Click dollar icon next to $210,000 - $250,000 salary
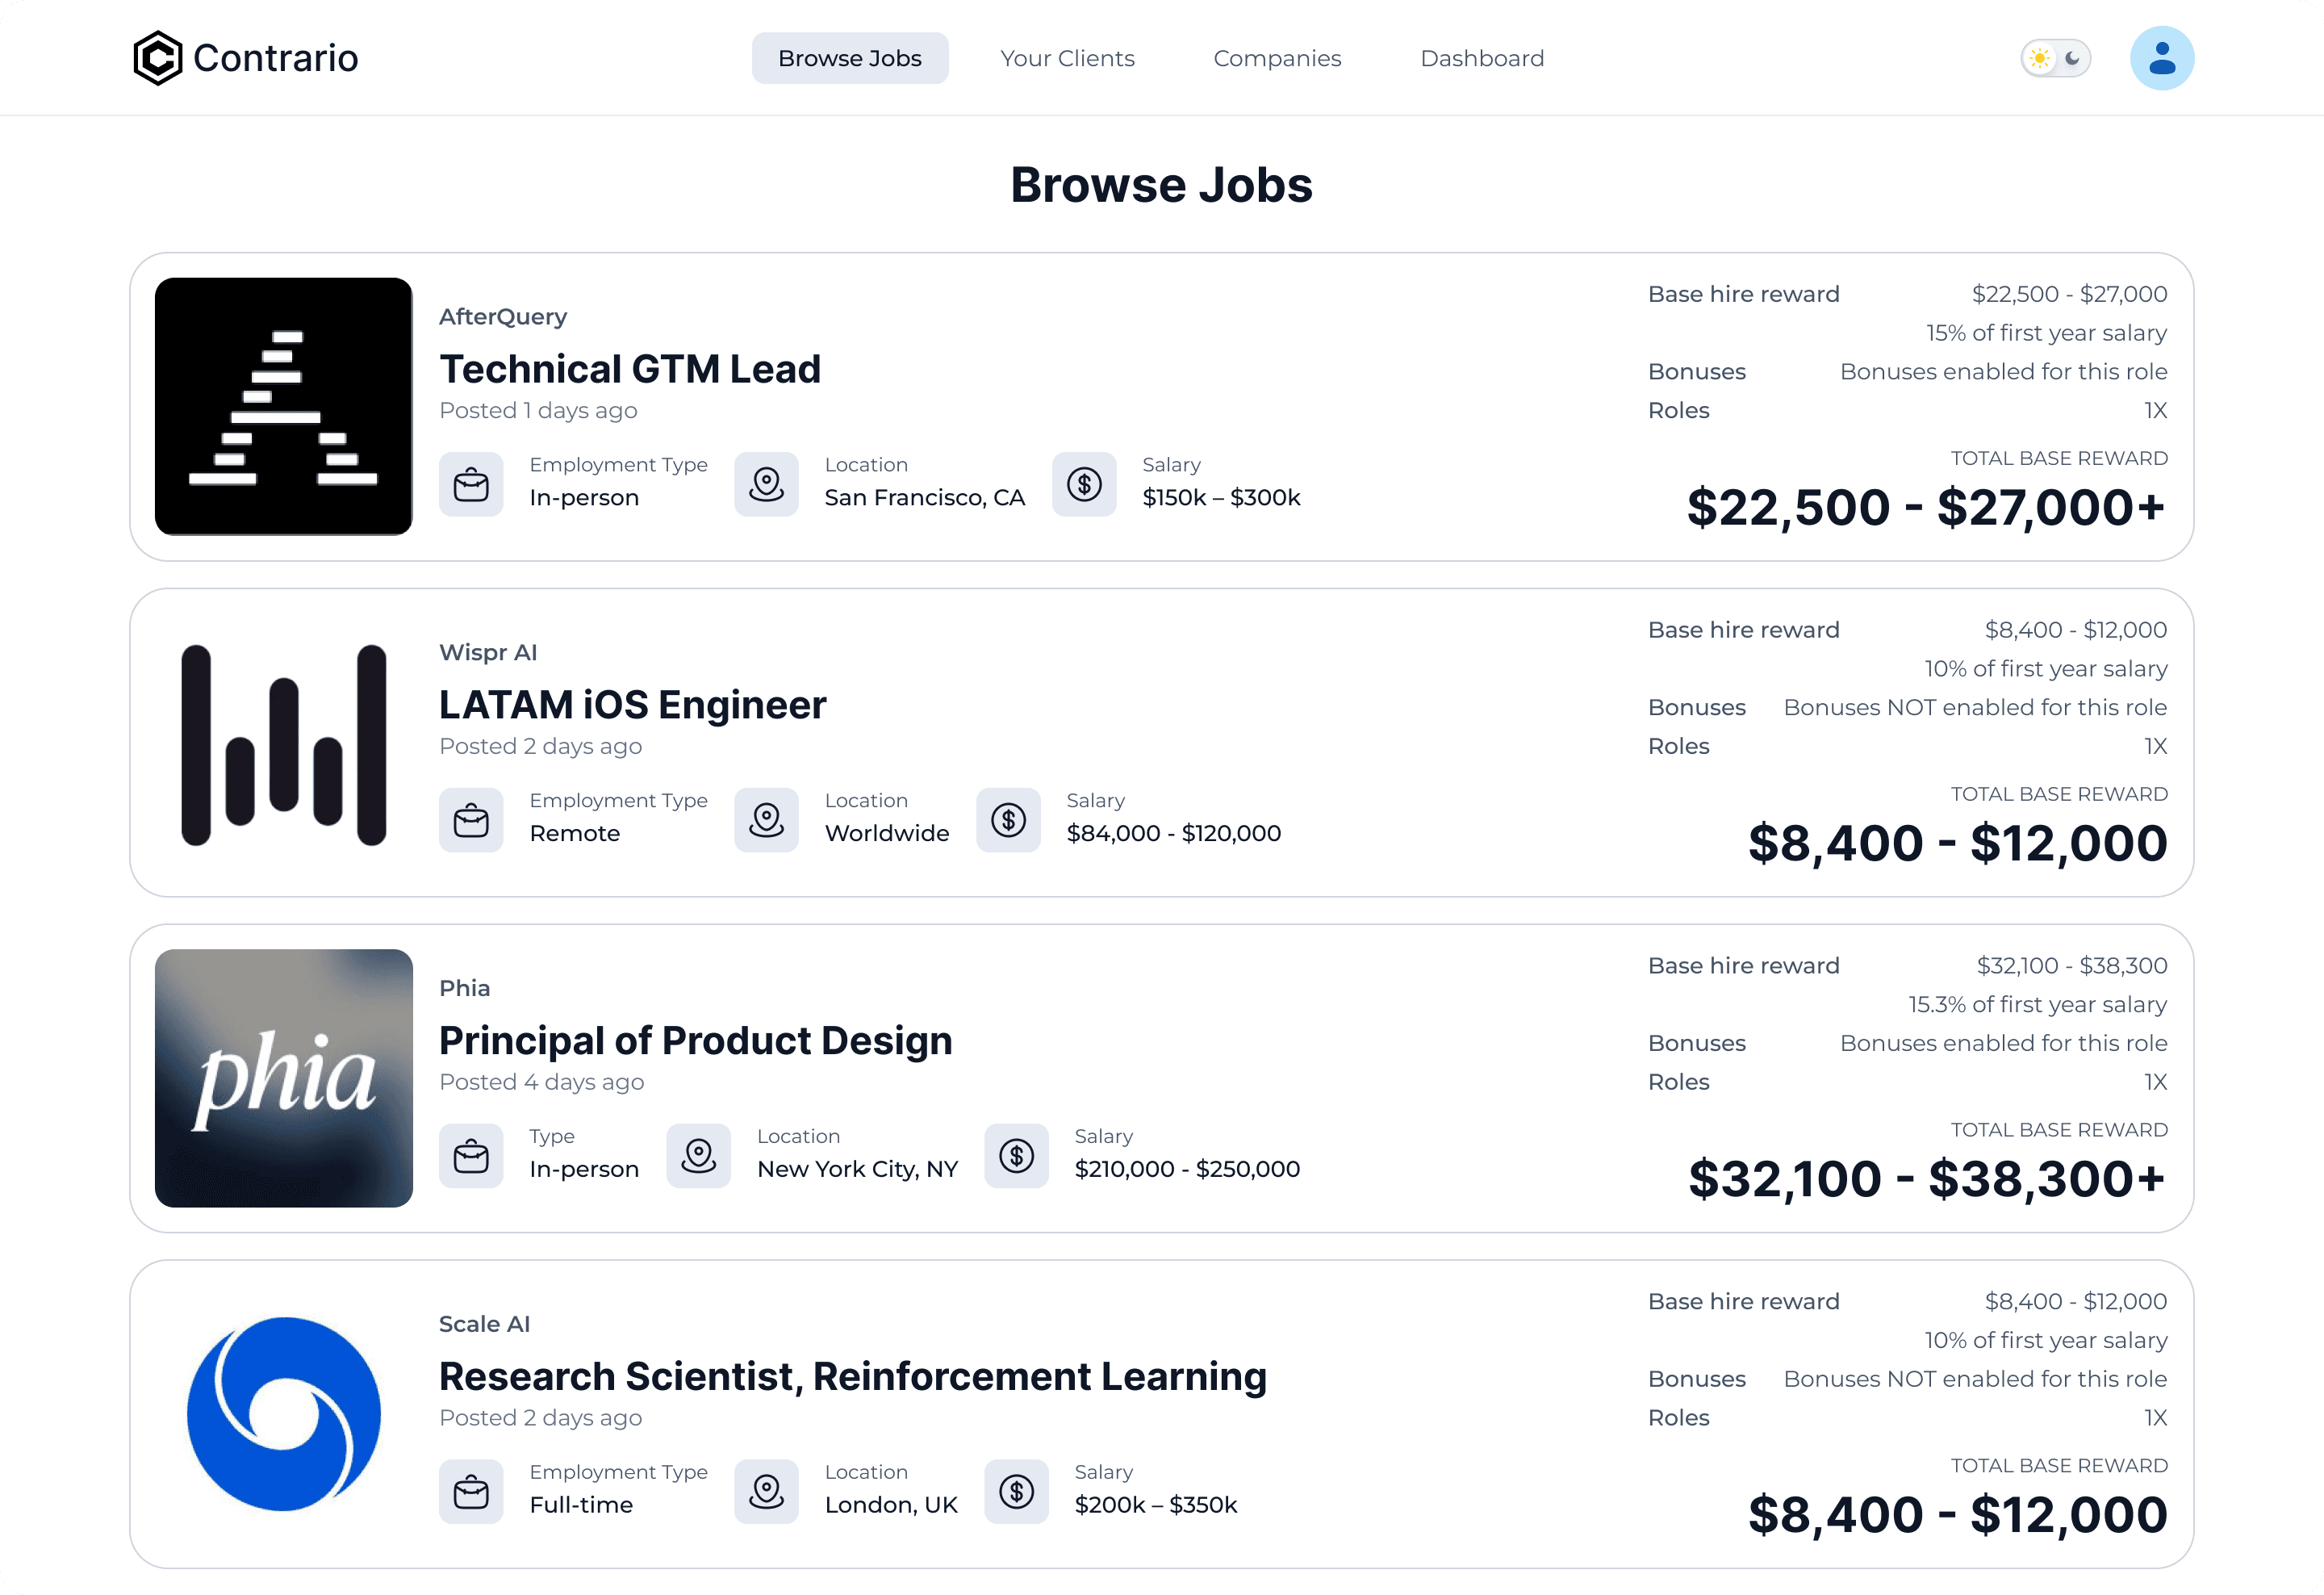 [1016, 1156]
